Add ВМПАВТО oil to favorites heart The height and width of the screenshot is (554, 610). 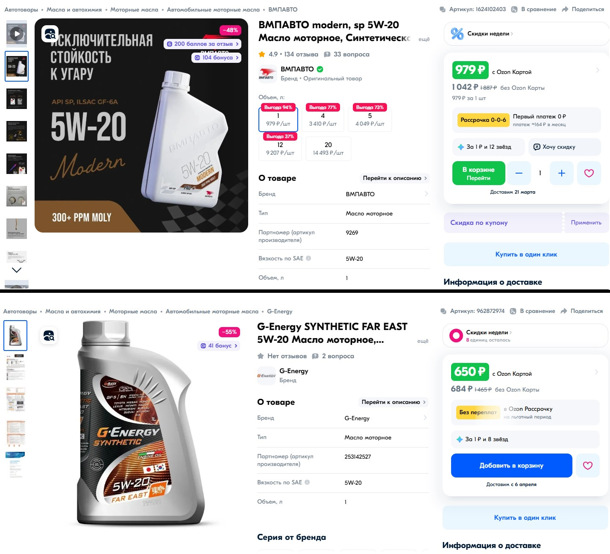589,173
